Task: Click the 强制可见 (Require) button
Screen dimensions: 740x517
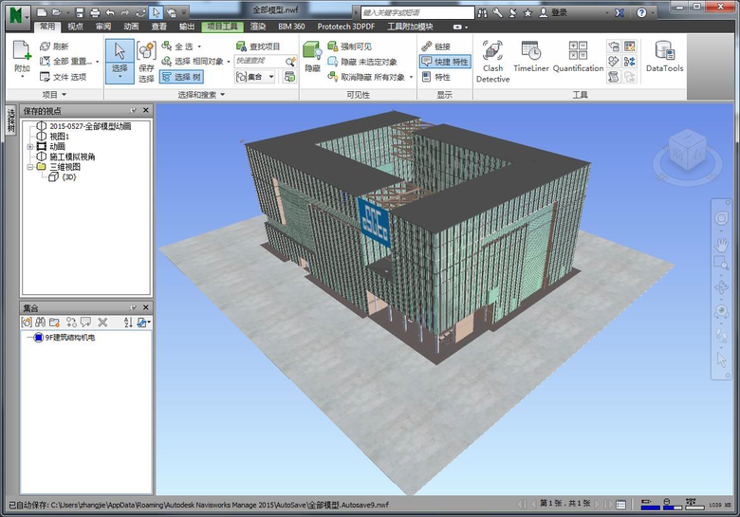Action: click(x=350, y=46)
